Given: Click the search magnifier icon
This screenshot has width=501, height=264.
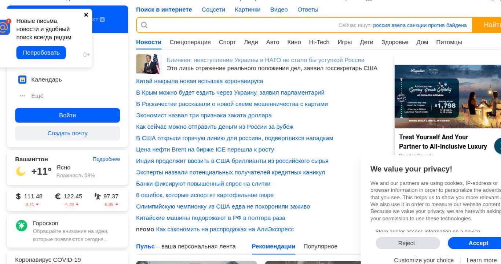Looking at the screenshot, I should click(x=144, y=25).
